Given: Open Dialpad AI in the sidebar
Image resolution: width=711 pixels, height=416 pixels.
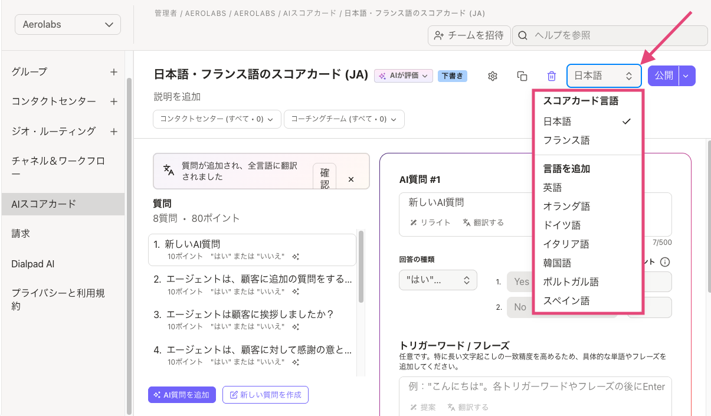Looking at the screenshot, I should 33,264.
